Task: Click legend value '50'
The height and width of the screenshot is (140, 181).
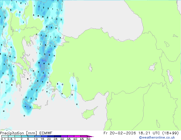Action: pos(88,139)
